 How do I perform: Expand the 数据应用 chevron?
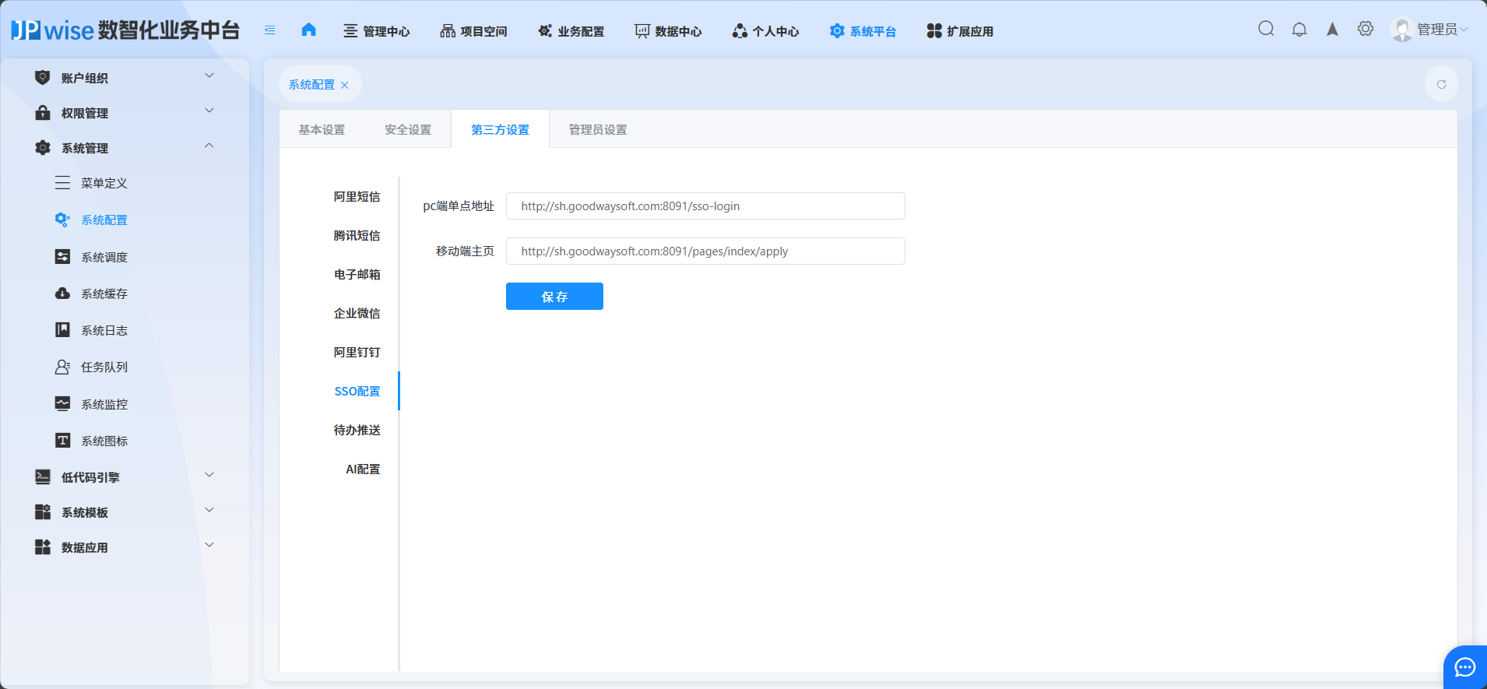pyautogui.click(x=209, y=545)
